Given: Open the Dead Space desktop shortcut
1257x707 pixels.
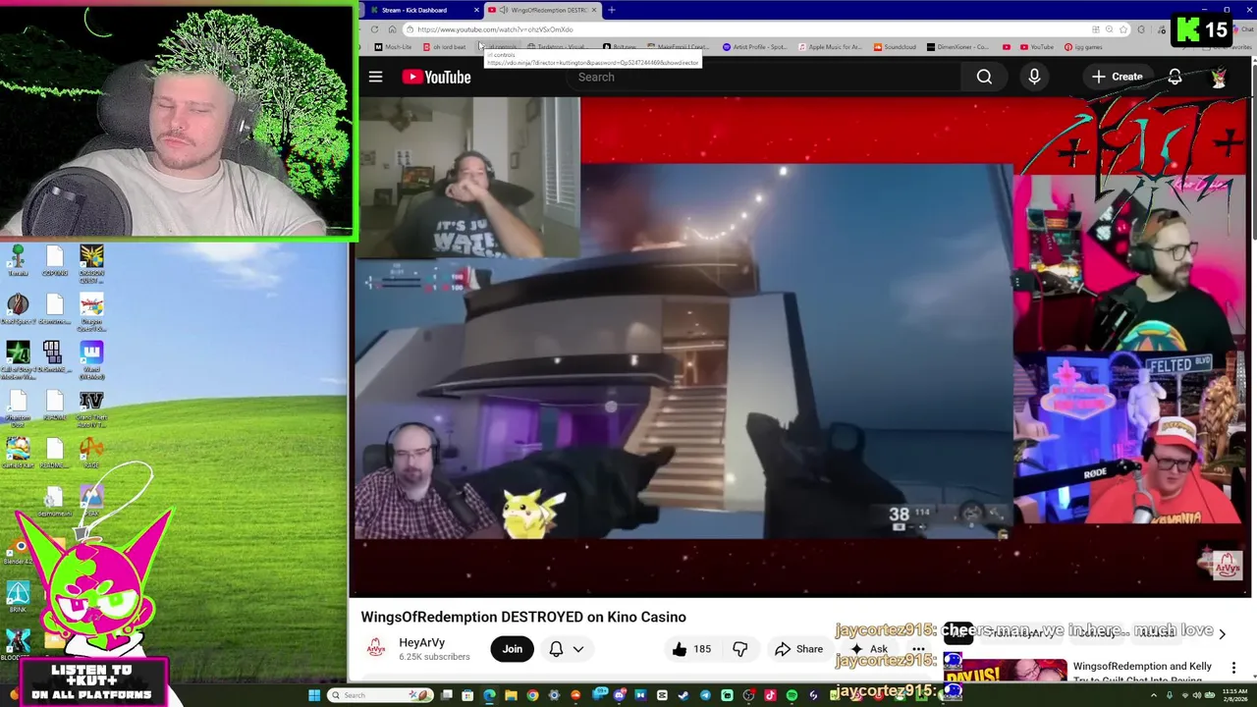Looking at the screenshot, I should coord(18,308).
